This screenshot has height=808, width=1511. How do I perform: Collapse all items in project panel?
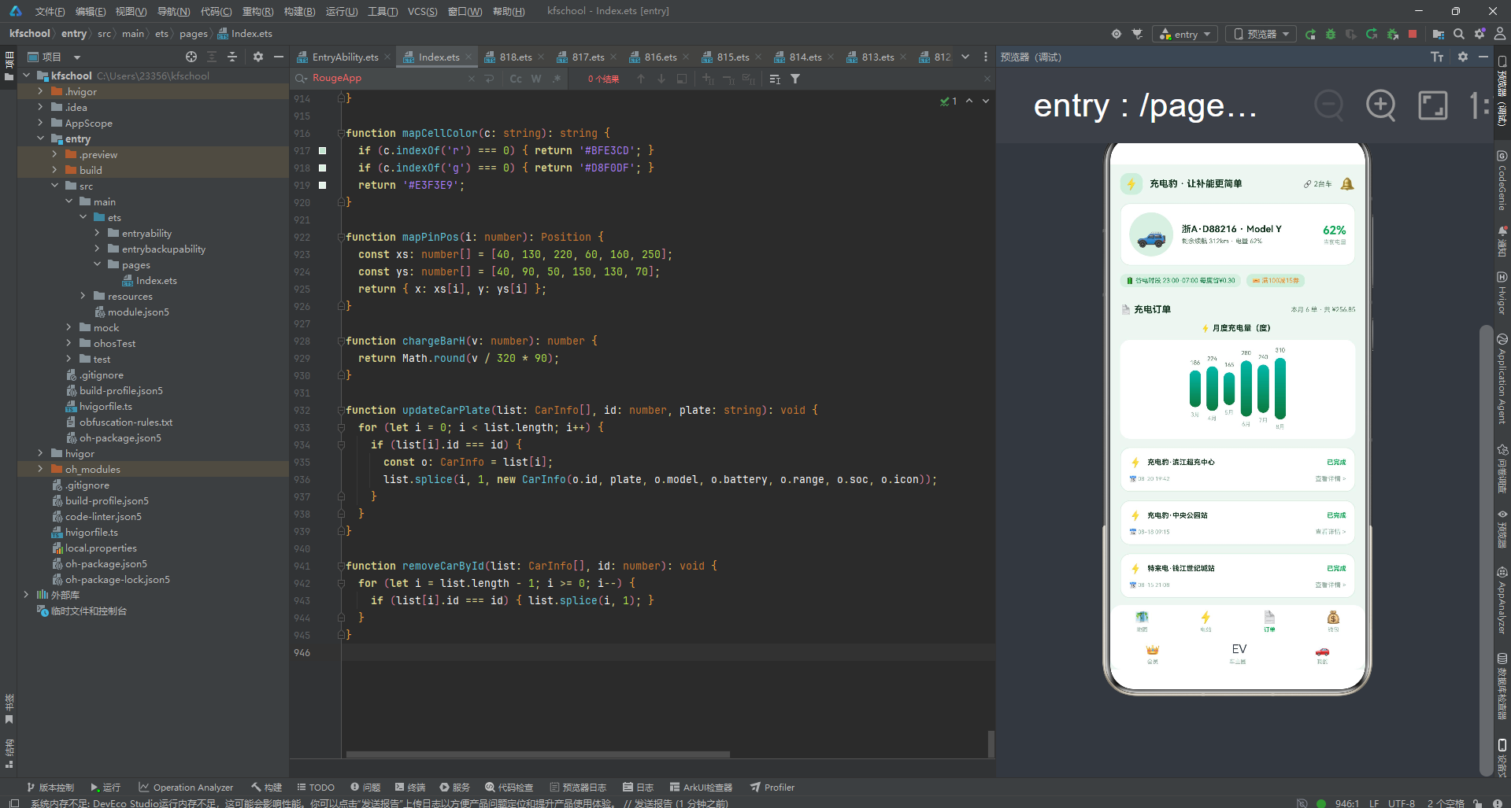click(232, 57)
